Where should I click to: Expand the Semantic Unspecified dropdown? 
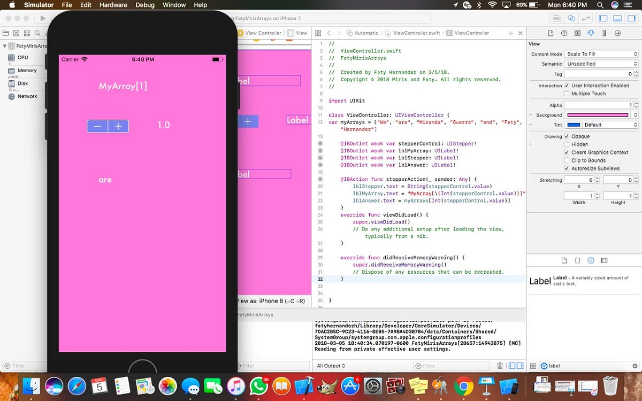(x=601, y=64)
